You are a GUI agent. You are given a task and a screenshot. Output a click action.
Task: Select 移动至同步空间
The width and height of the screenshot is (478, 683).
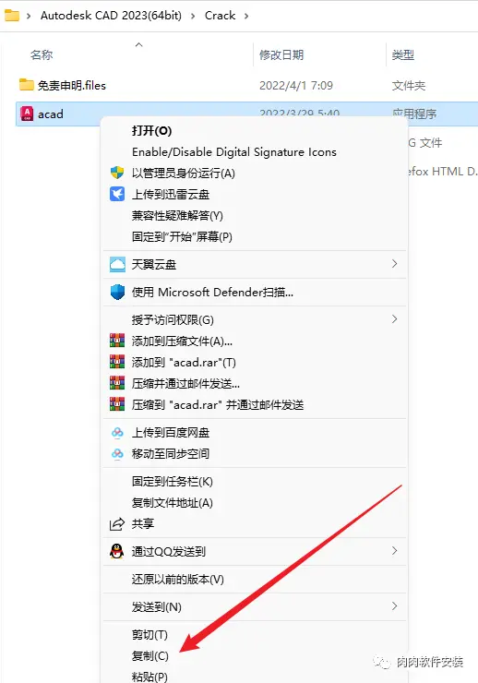point(171,454)
